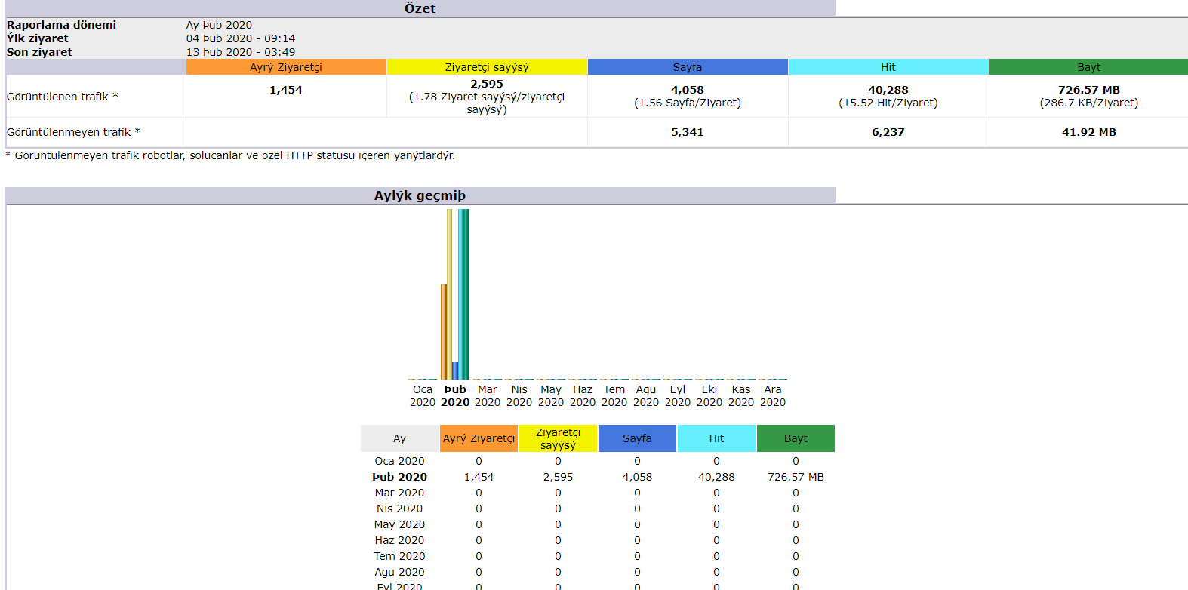Click 40,288 in the monthly table's Þub 2020 row
The image size is (1188, 590).
(716, 477)
